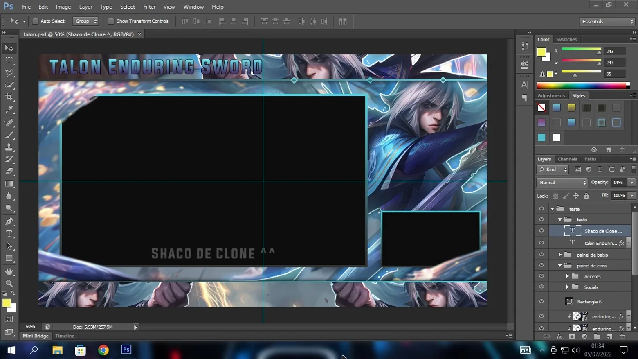638x359 pixels.
Task: Open the Filter menu
Action: (x=149, y=7)
